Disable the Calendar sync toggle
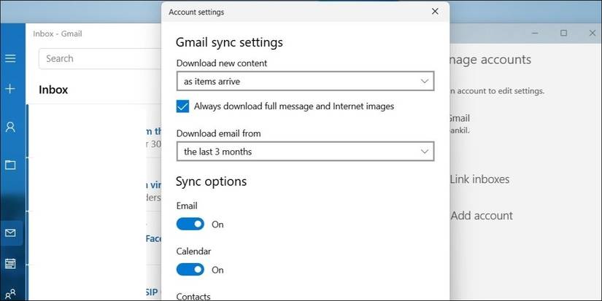The width and height of the screenshot is (602, 301). pyautogui.click(x=190, y=270)
